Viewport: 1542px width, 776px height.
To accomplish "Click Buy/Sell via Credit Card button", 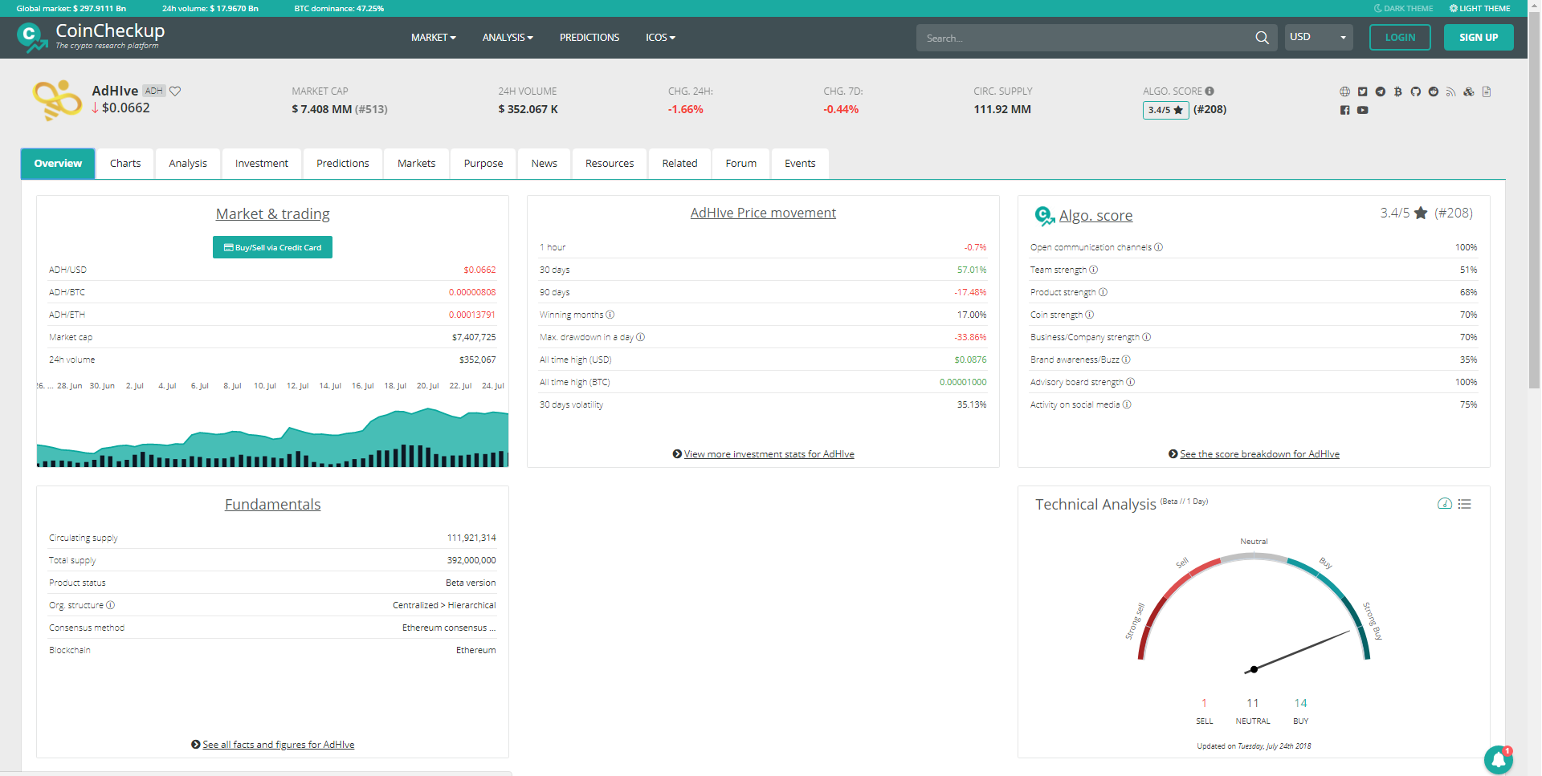I will coord(272,247).
